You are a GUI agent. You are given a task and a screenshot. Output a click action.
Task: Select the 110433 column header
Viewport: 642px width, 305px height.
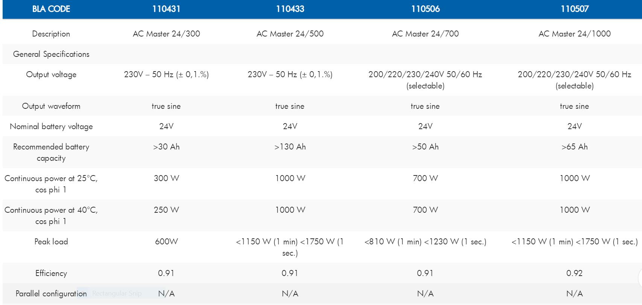click(x=290, y=9)
